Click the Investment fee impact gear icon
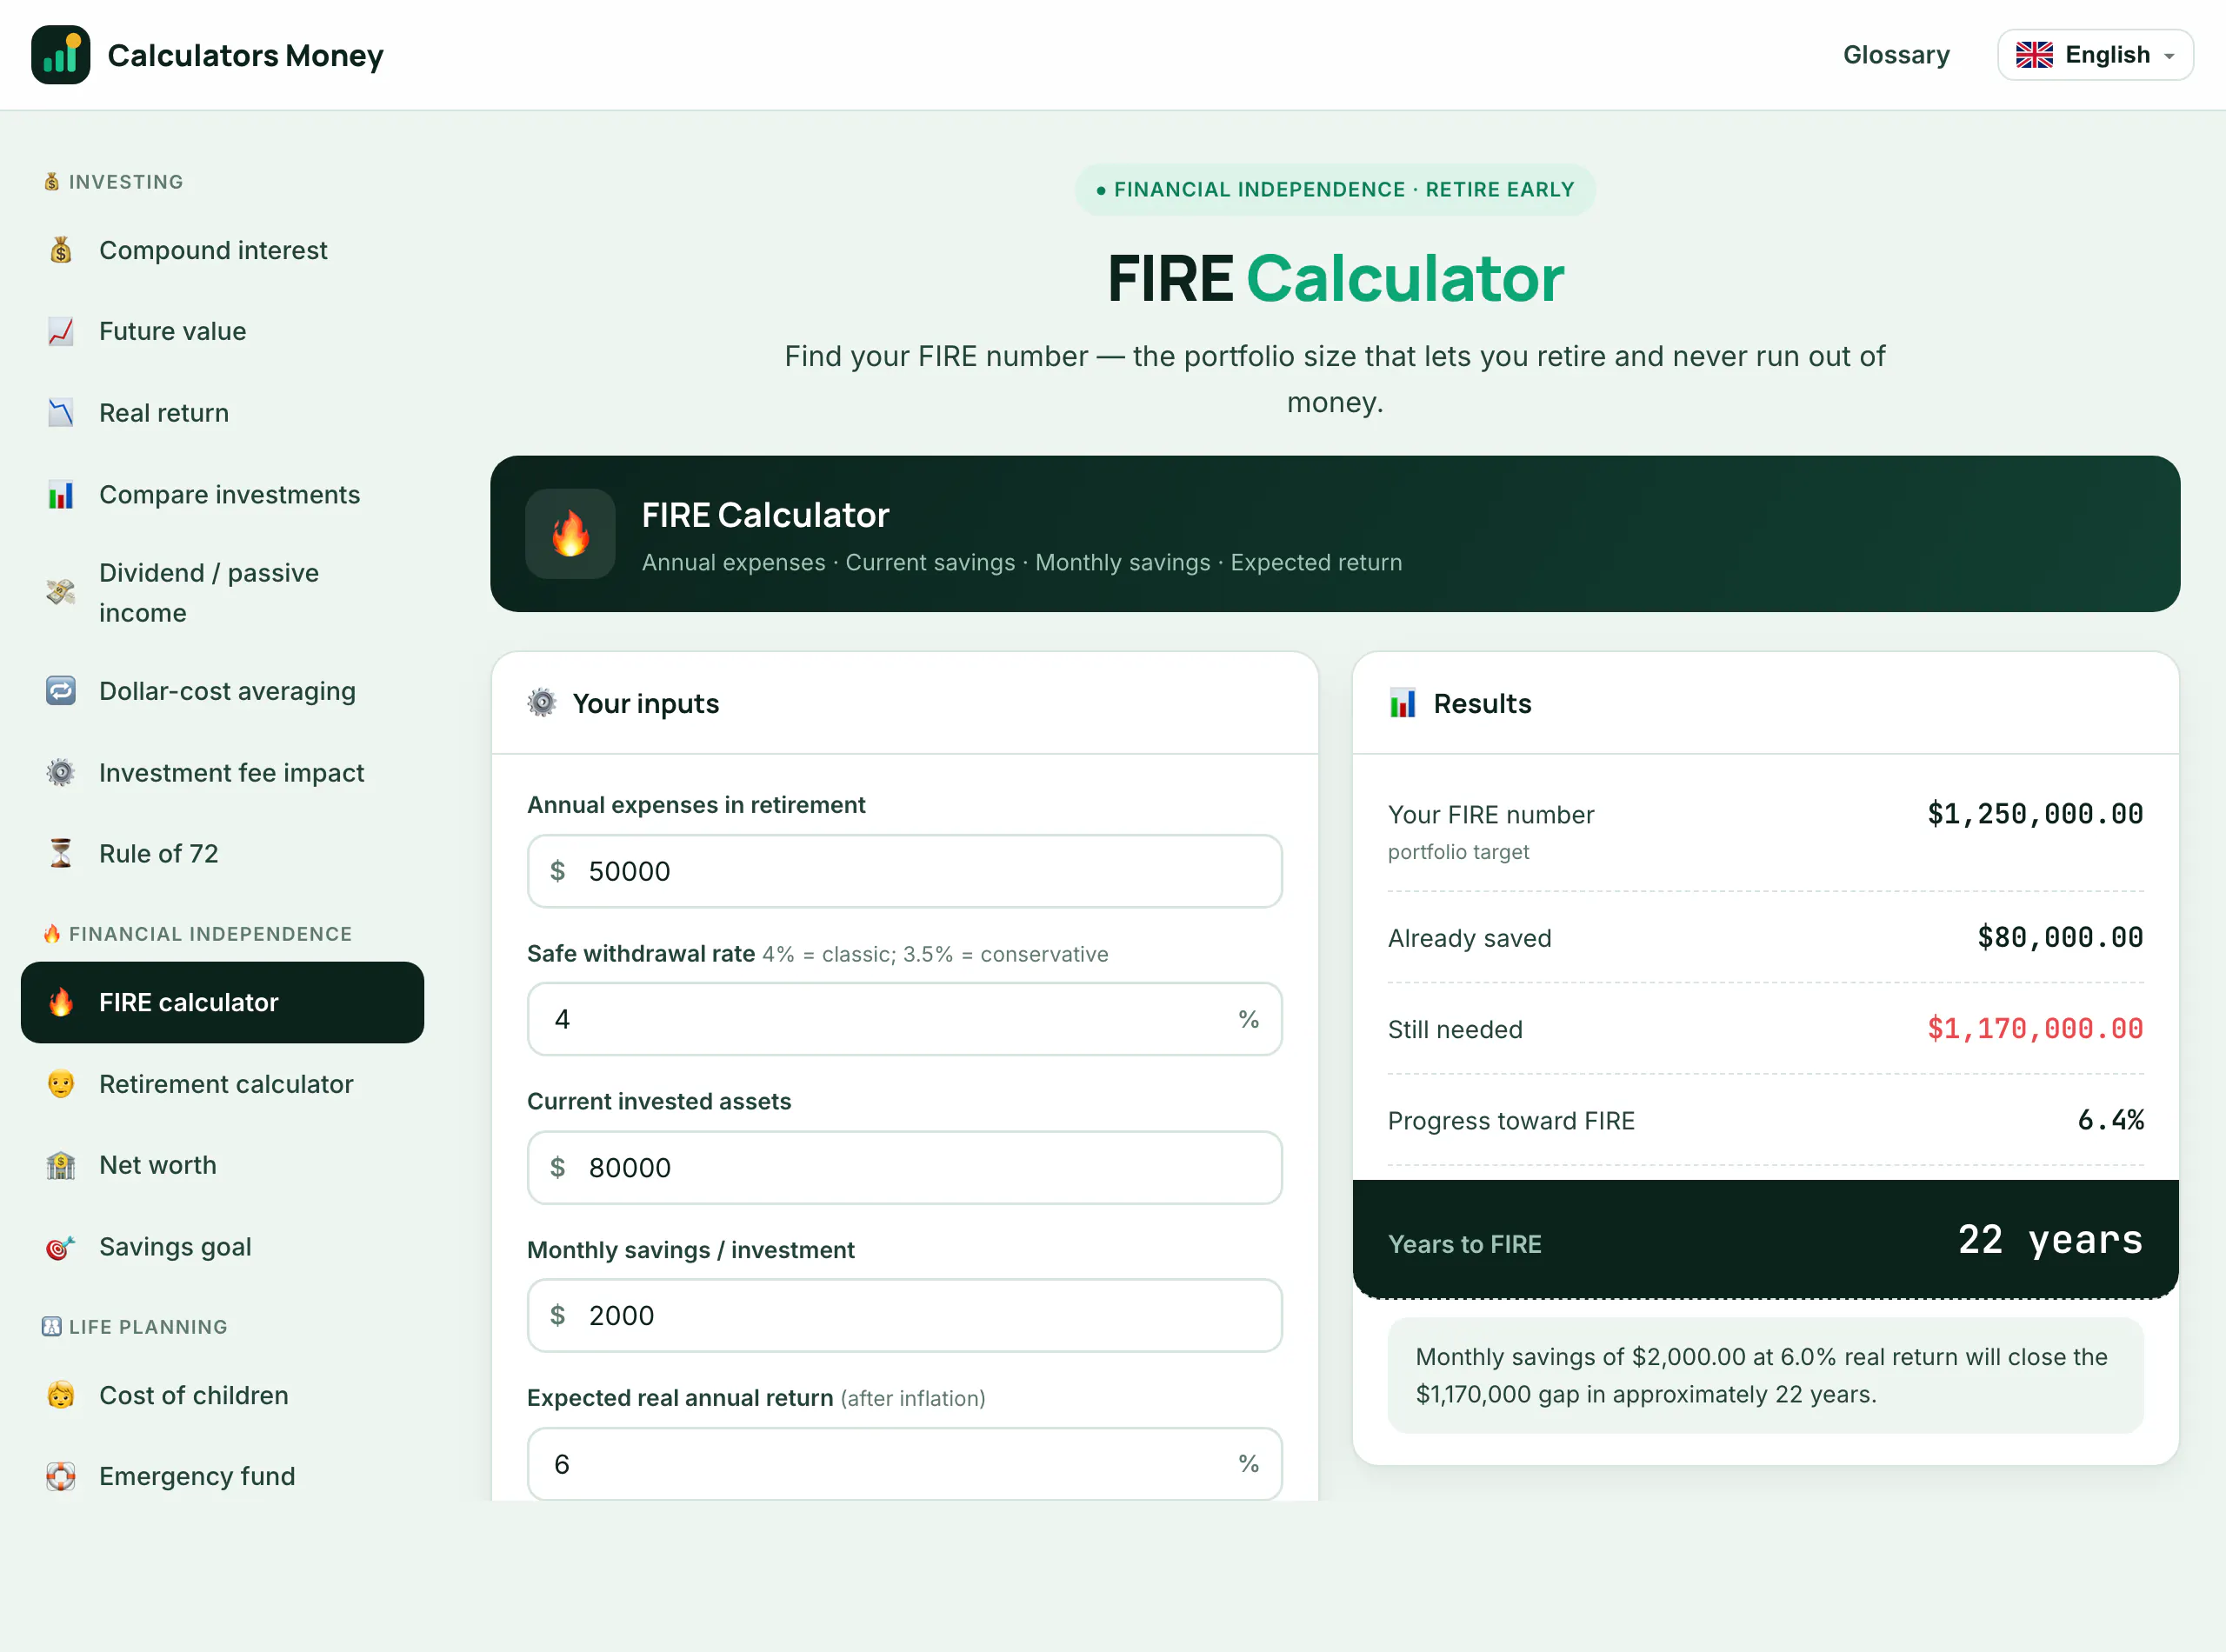This screenshot has height=1652, width=2226. 61,773
